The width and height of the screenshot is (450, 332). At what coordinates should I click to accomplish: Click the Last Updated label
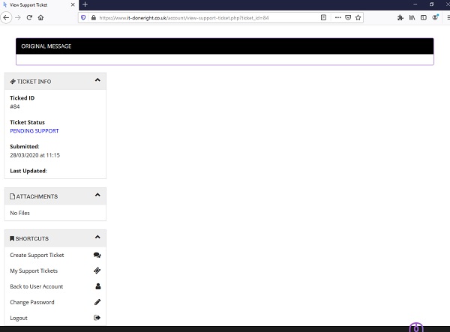pos(28,171)
